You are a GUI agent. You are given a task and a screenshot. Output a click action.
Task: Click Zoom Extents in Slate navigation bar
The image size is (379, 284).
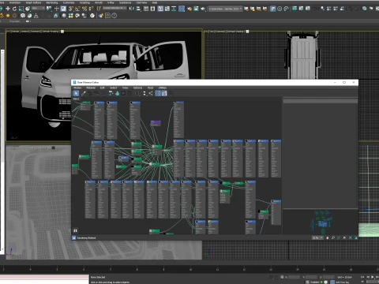(344, 237)
